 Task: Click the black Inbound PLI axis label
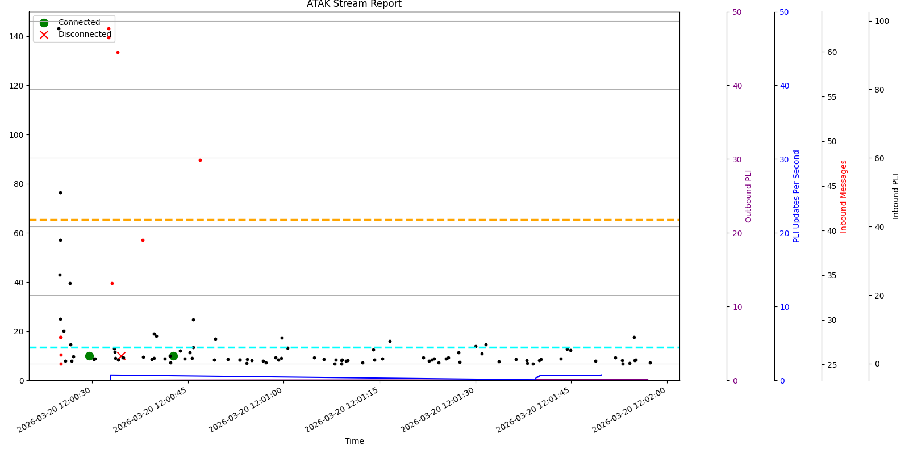pos(895,196)
